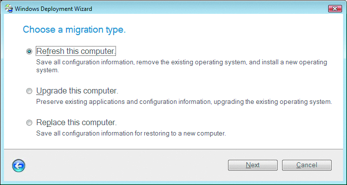Screen dimensions: 347x185
Task: Click the 'Replace this computer.' label text
Action: tap(76, 122)
